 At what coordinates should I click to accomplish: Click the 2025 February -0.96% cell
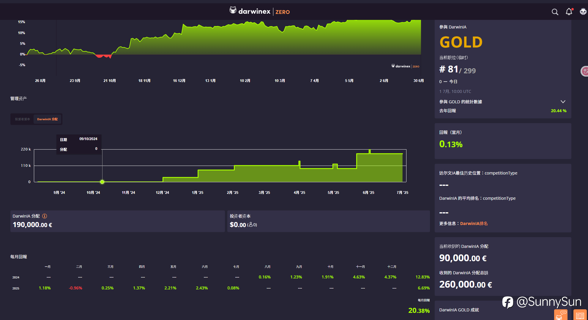tap(75, 288)
